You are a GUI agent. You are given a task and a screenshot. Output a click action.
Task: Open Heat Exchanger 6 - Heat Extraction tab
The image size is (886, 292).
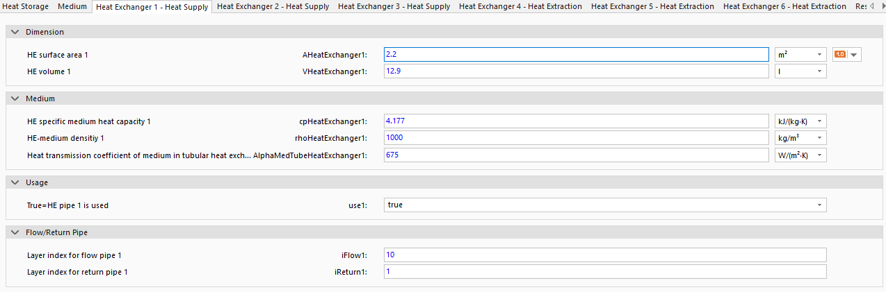pyautogui.click(x=785, y=6)
